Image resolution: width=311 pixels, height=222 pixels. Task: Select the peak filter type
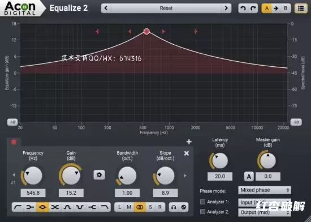[42, 207]
